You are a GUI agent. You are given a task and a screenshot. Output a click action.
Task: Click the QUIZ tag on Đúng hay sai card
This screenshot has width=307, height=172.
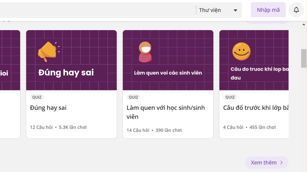tap(37, 97)
